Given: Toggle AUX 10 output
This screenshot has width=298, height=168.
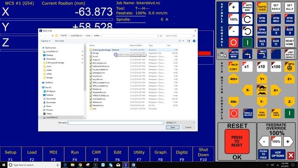Looking at the screenshot, I should tap(262, 42).
